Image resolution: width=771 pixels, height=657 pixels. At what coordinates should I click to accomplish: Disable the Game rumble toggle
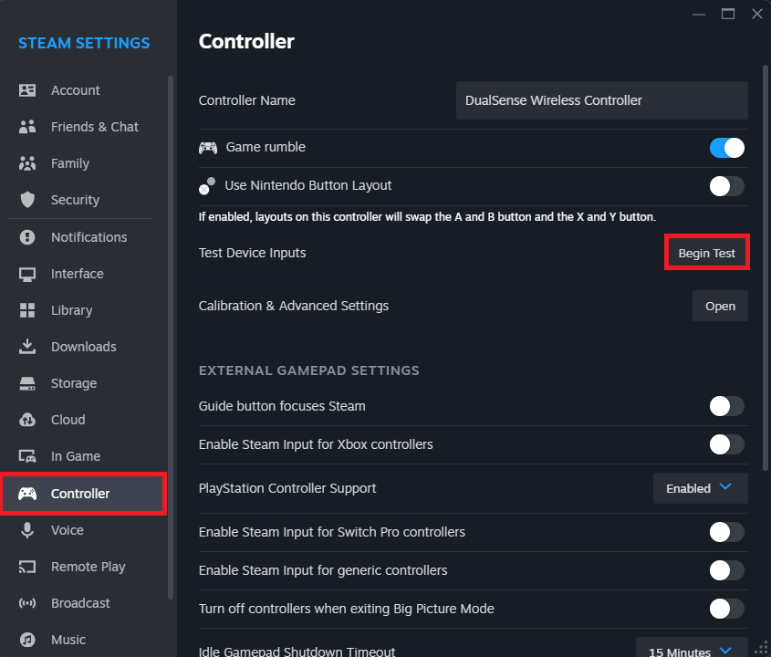[726, 148]
